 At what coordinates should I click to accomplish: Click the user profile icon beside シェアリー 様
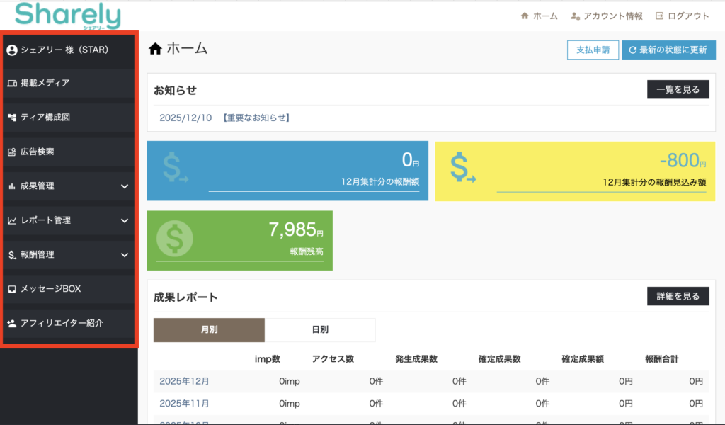coord(12,50)
